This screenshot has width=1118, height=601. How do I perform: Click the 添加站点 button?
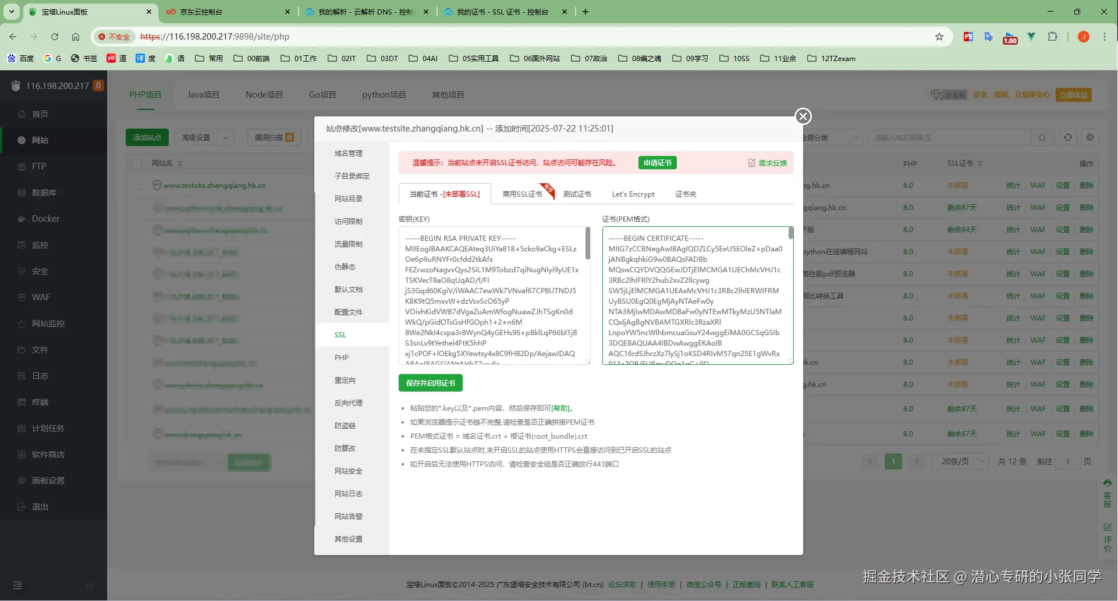[147, 137]
